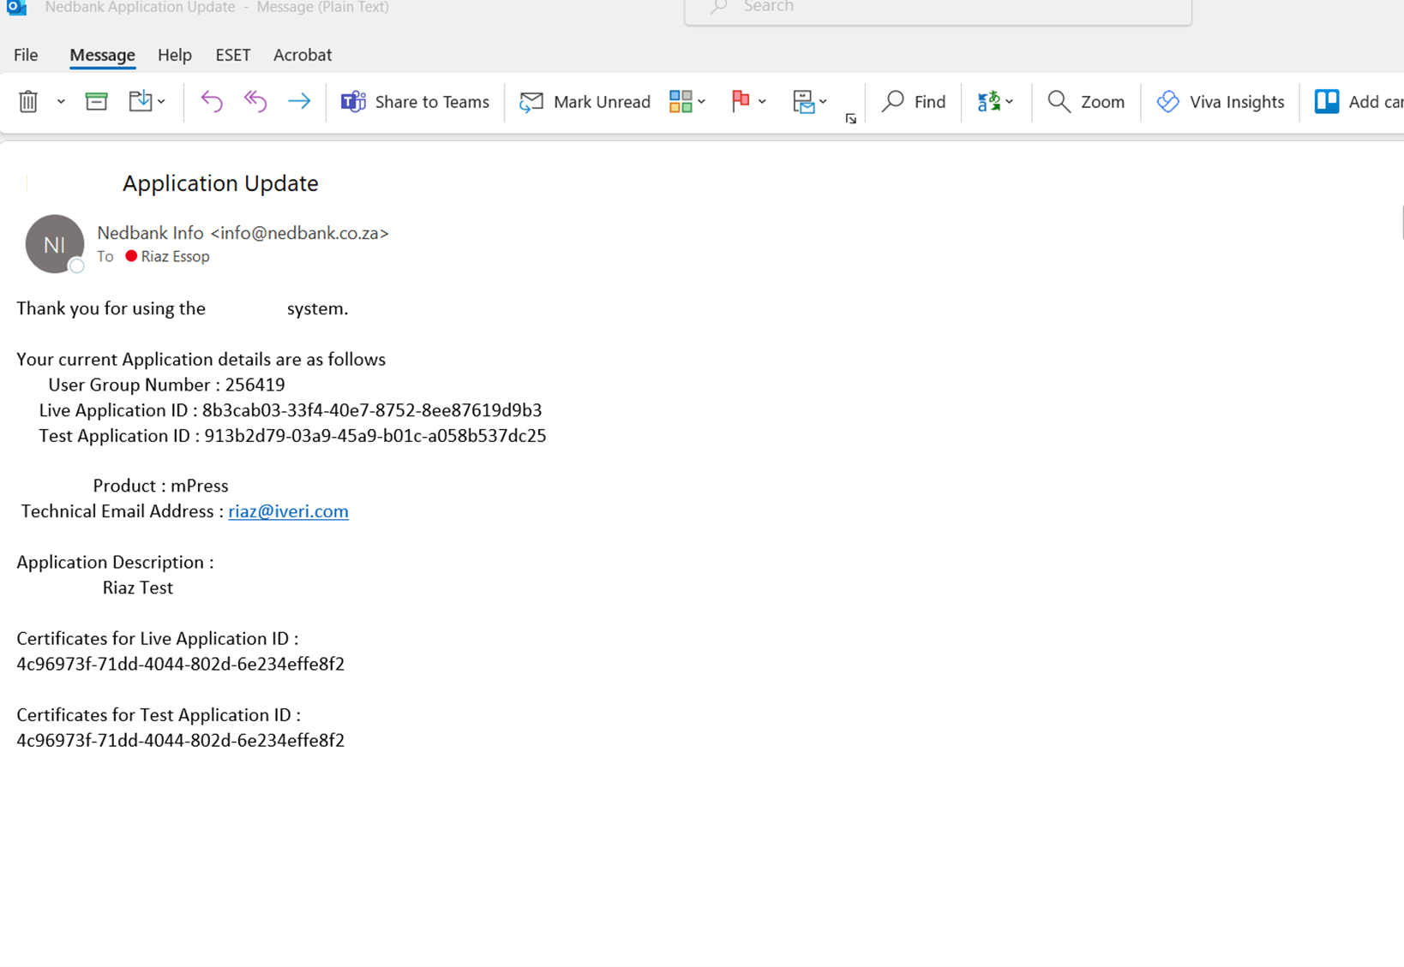Click the Product : mPress line

tap(160, 486)
